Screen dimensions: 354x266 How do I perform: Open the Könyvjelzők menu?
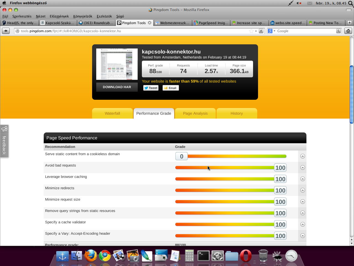83,16
